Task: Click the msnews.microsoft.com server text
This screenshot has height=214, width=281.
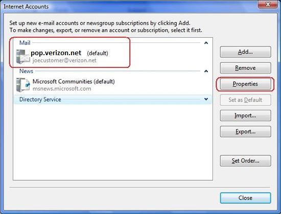Action: click(62, 89)
